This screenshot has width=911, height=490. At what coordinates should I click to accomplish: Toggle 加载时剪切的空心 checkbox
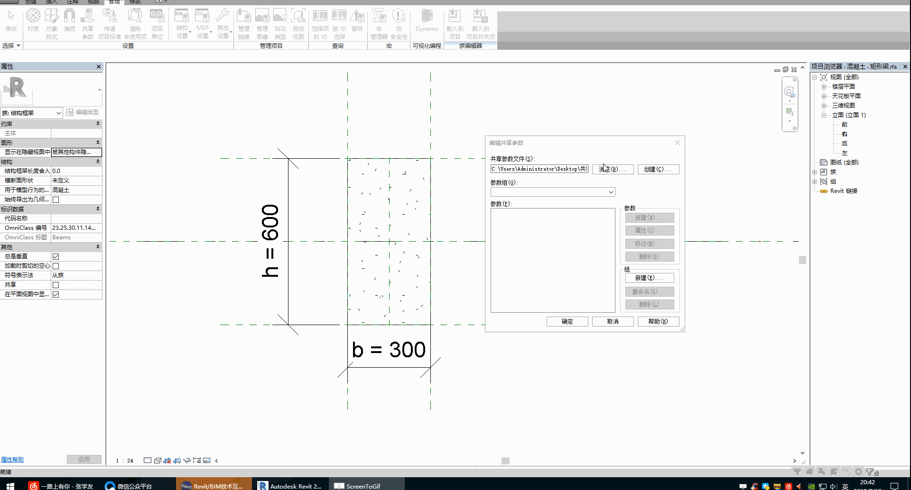[56, 266]
